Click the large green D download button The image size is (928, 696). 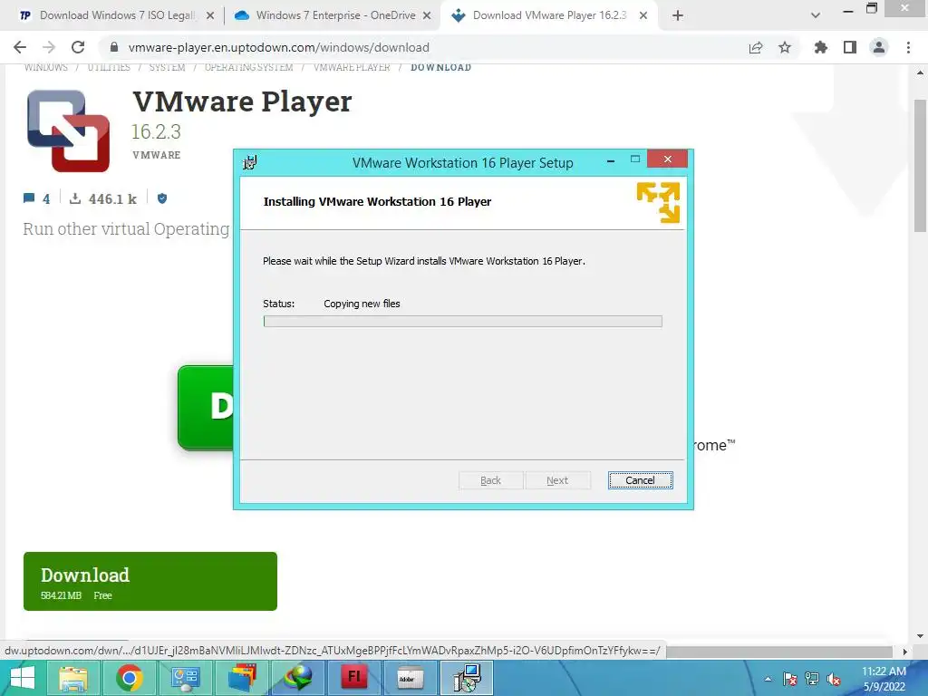tap(206, 407)
